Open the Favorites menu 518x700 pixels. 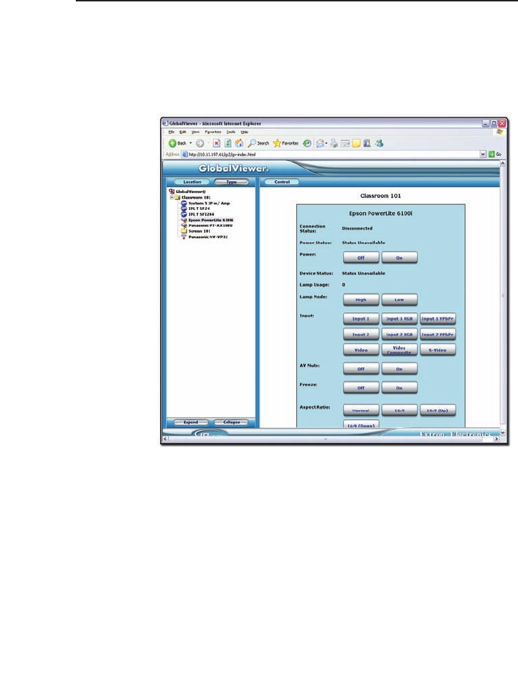click(213, 132)
